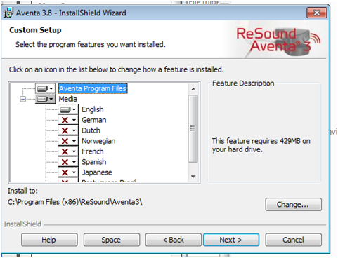The image size is (338, 258).
Task: Select Norwegian in the feature list
Action: pyautogui.click(x=98, y=141)
